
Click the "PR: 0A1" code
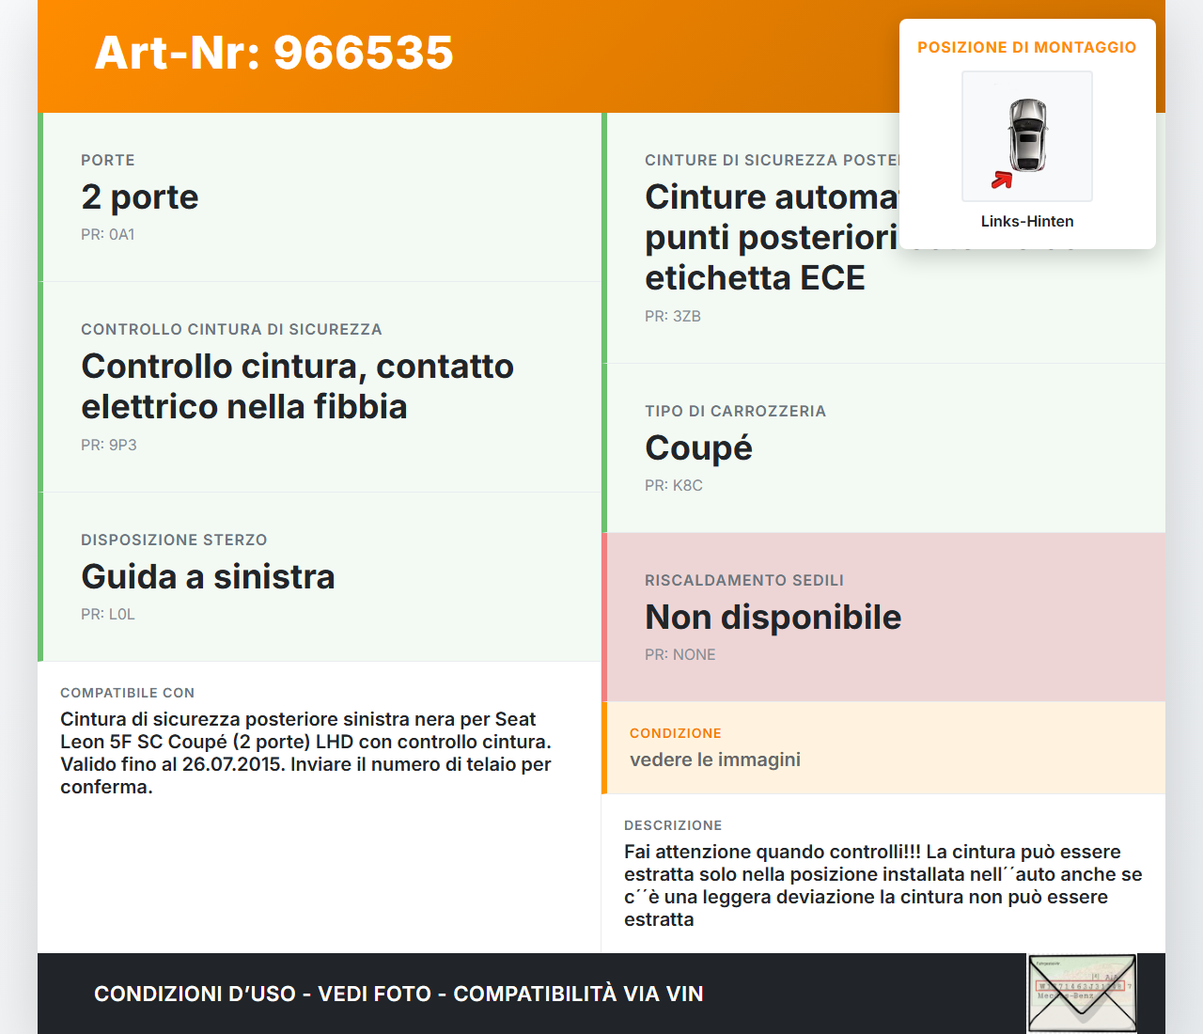point(108,234)
